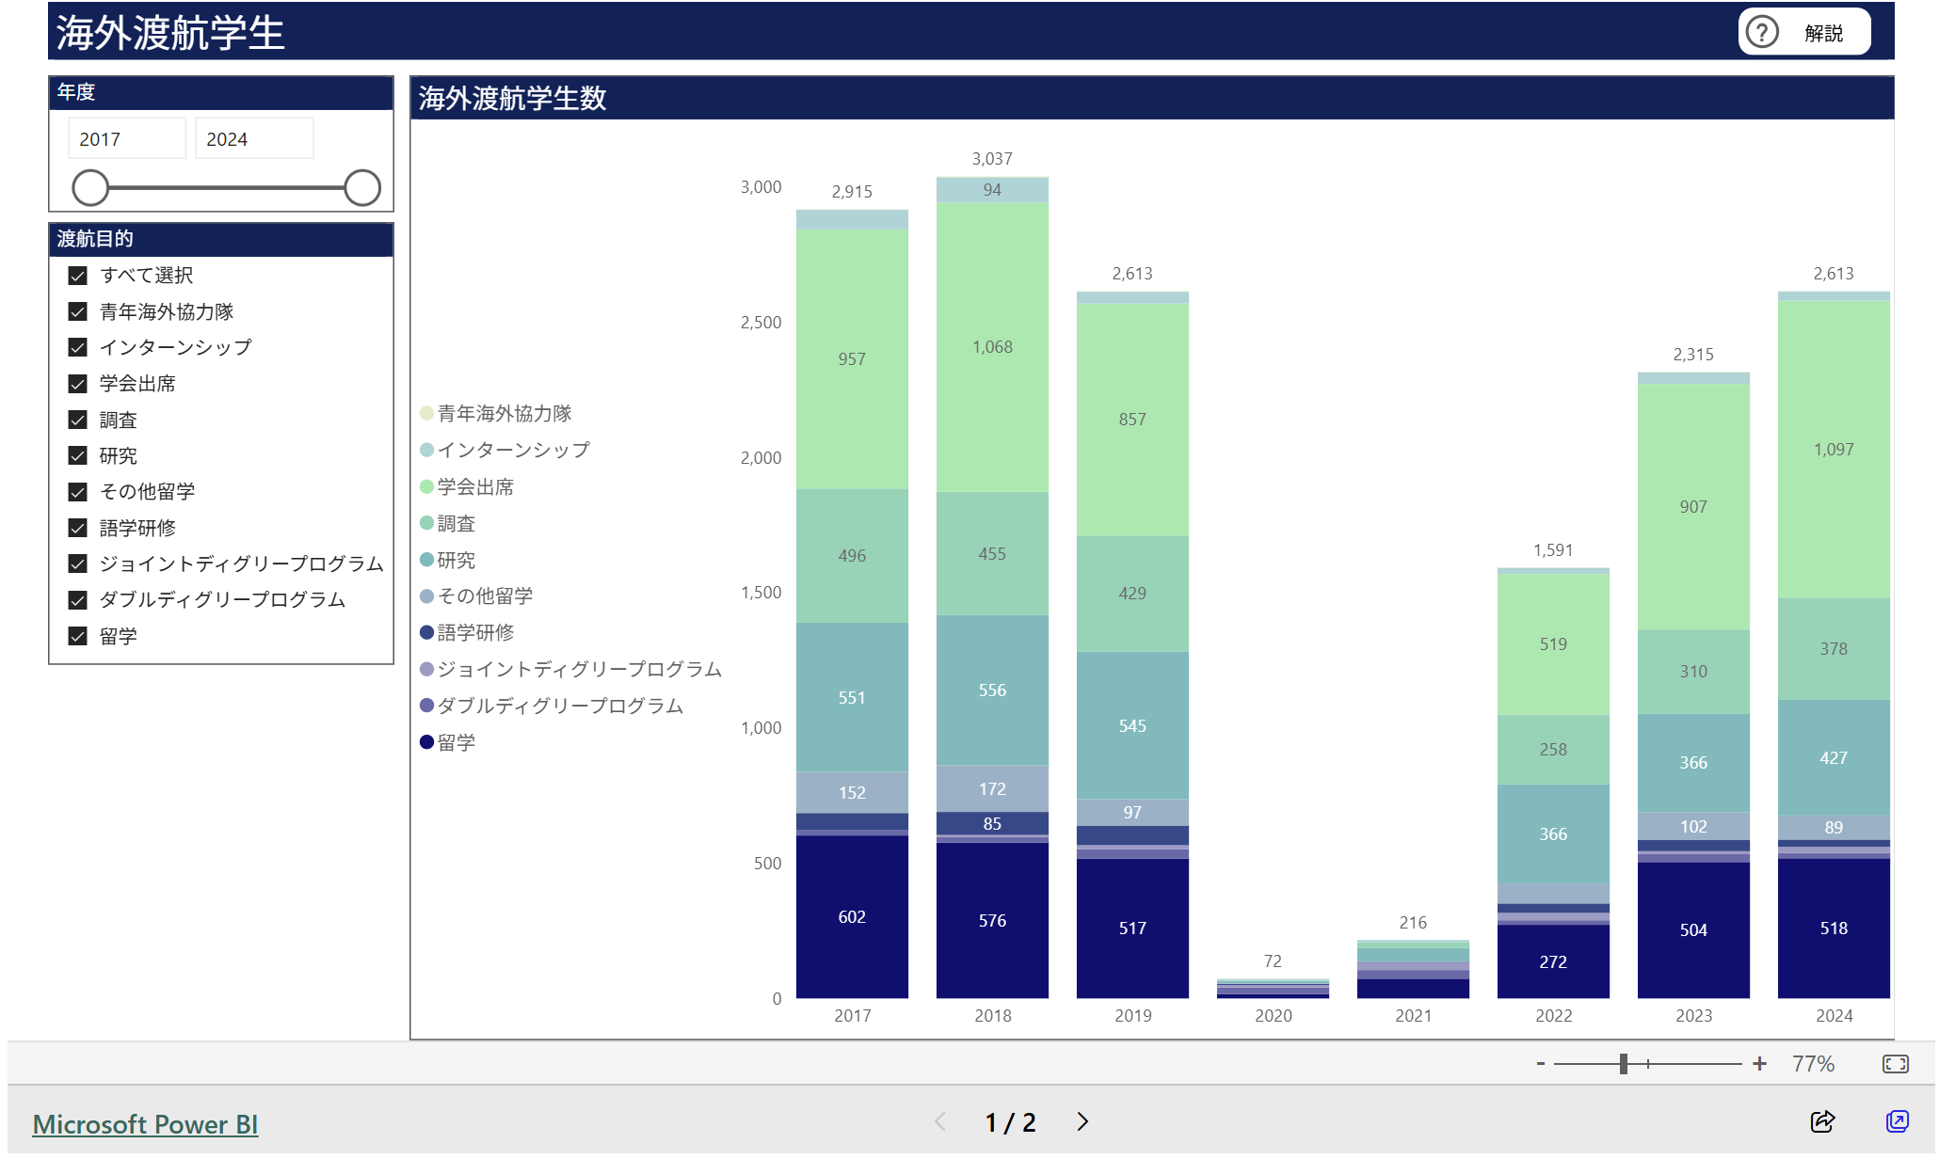Click zoom in plus icon
This screenshot has width=1939, height=1159.
tap(1759, 1064)
